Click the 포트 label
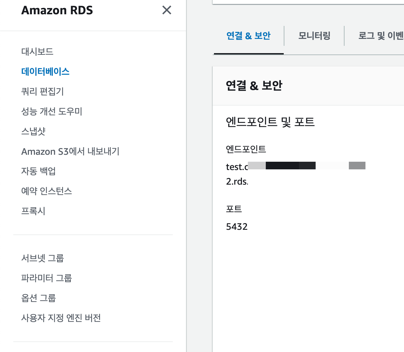Screen dimensions: 404x352 pos(234,209)
